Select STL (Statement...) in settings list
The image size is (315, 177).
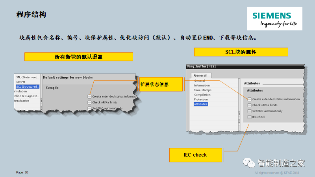click(x=27, y=77)
